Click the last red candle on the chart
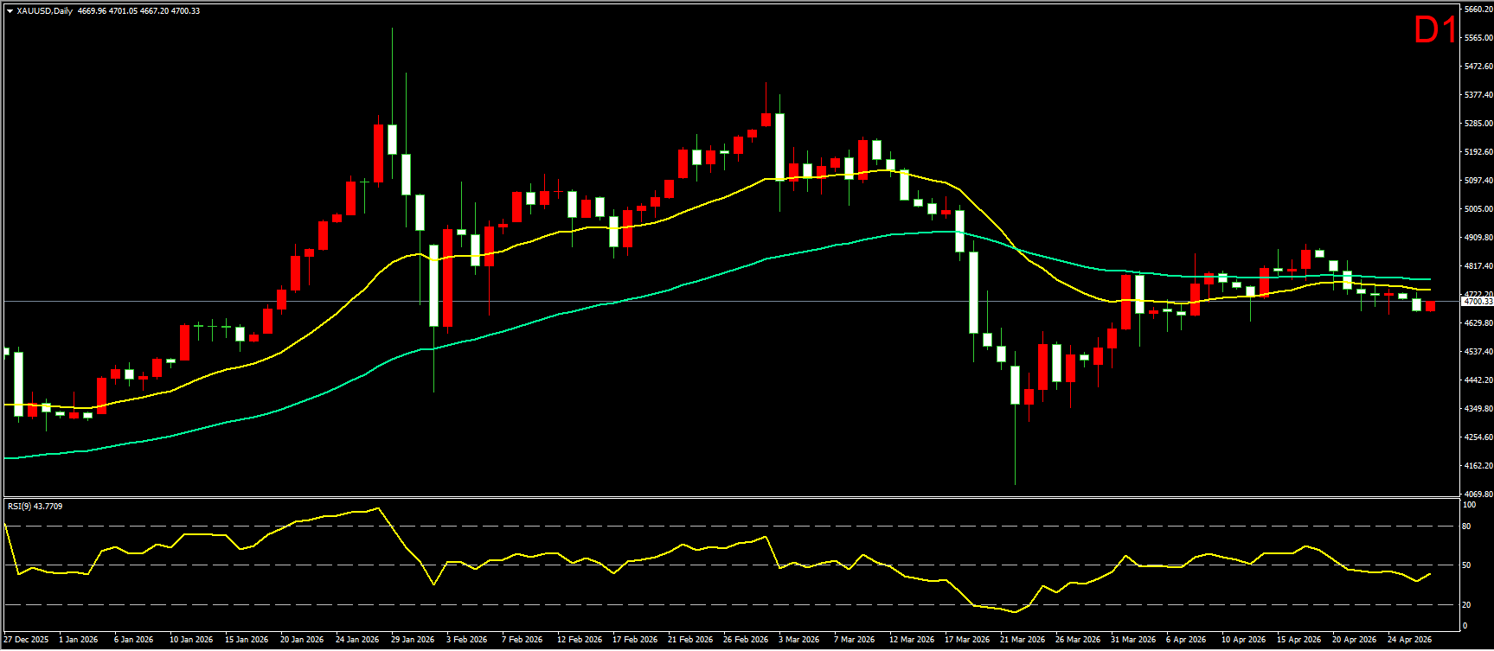The height and width of the screenshot is (651, 1494). coord(1431,306)
